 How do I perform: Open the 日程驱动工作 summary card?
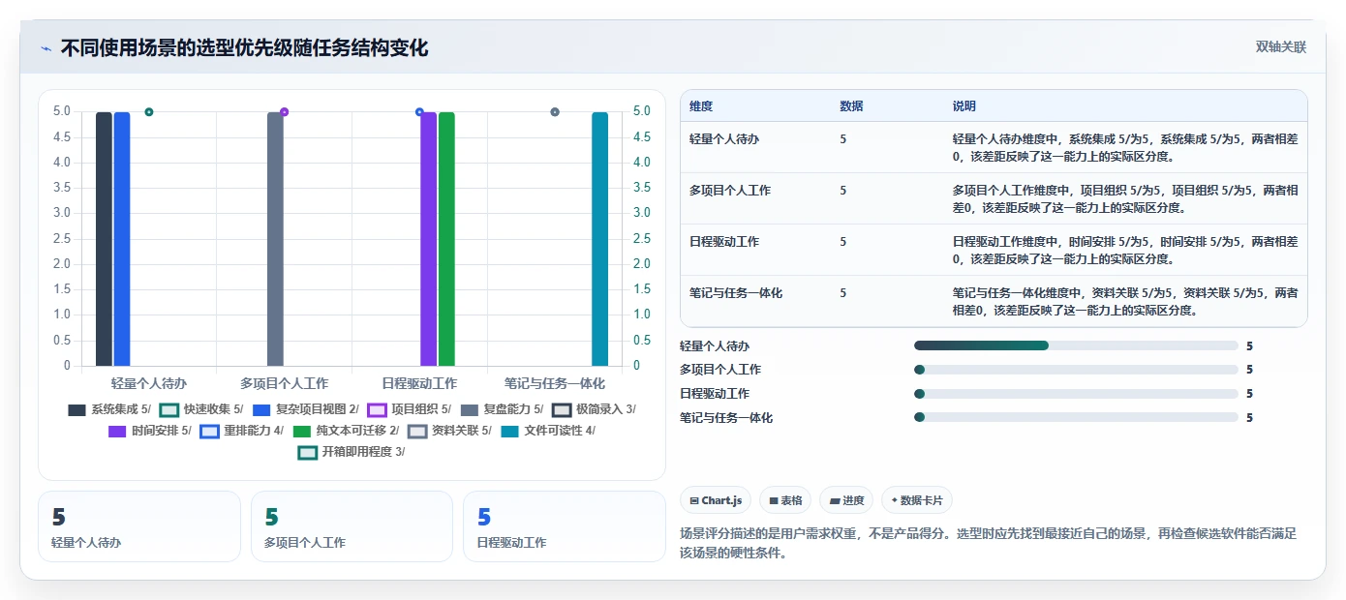coord(565,526)
